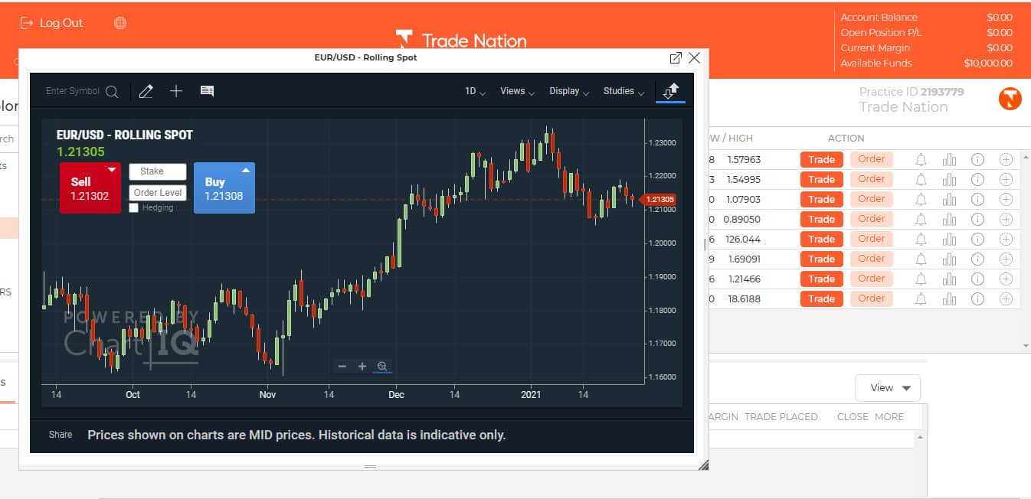
Task: Open chart icon in the 1.54995 row
Action: pyautogui.click(x=950, y=179)
